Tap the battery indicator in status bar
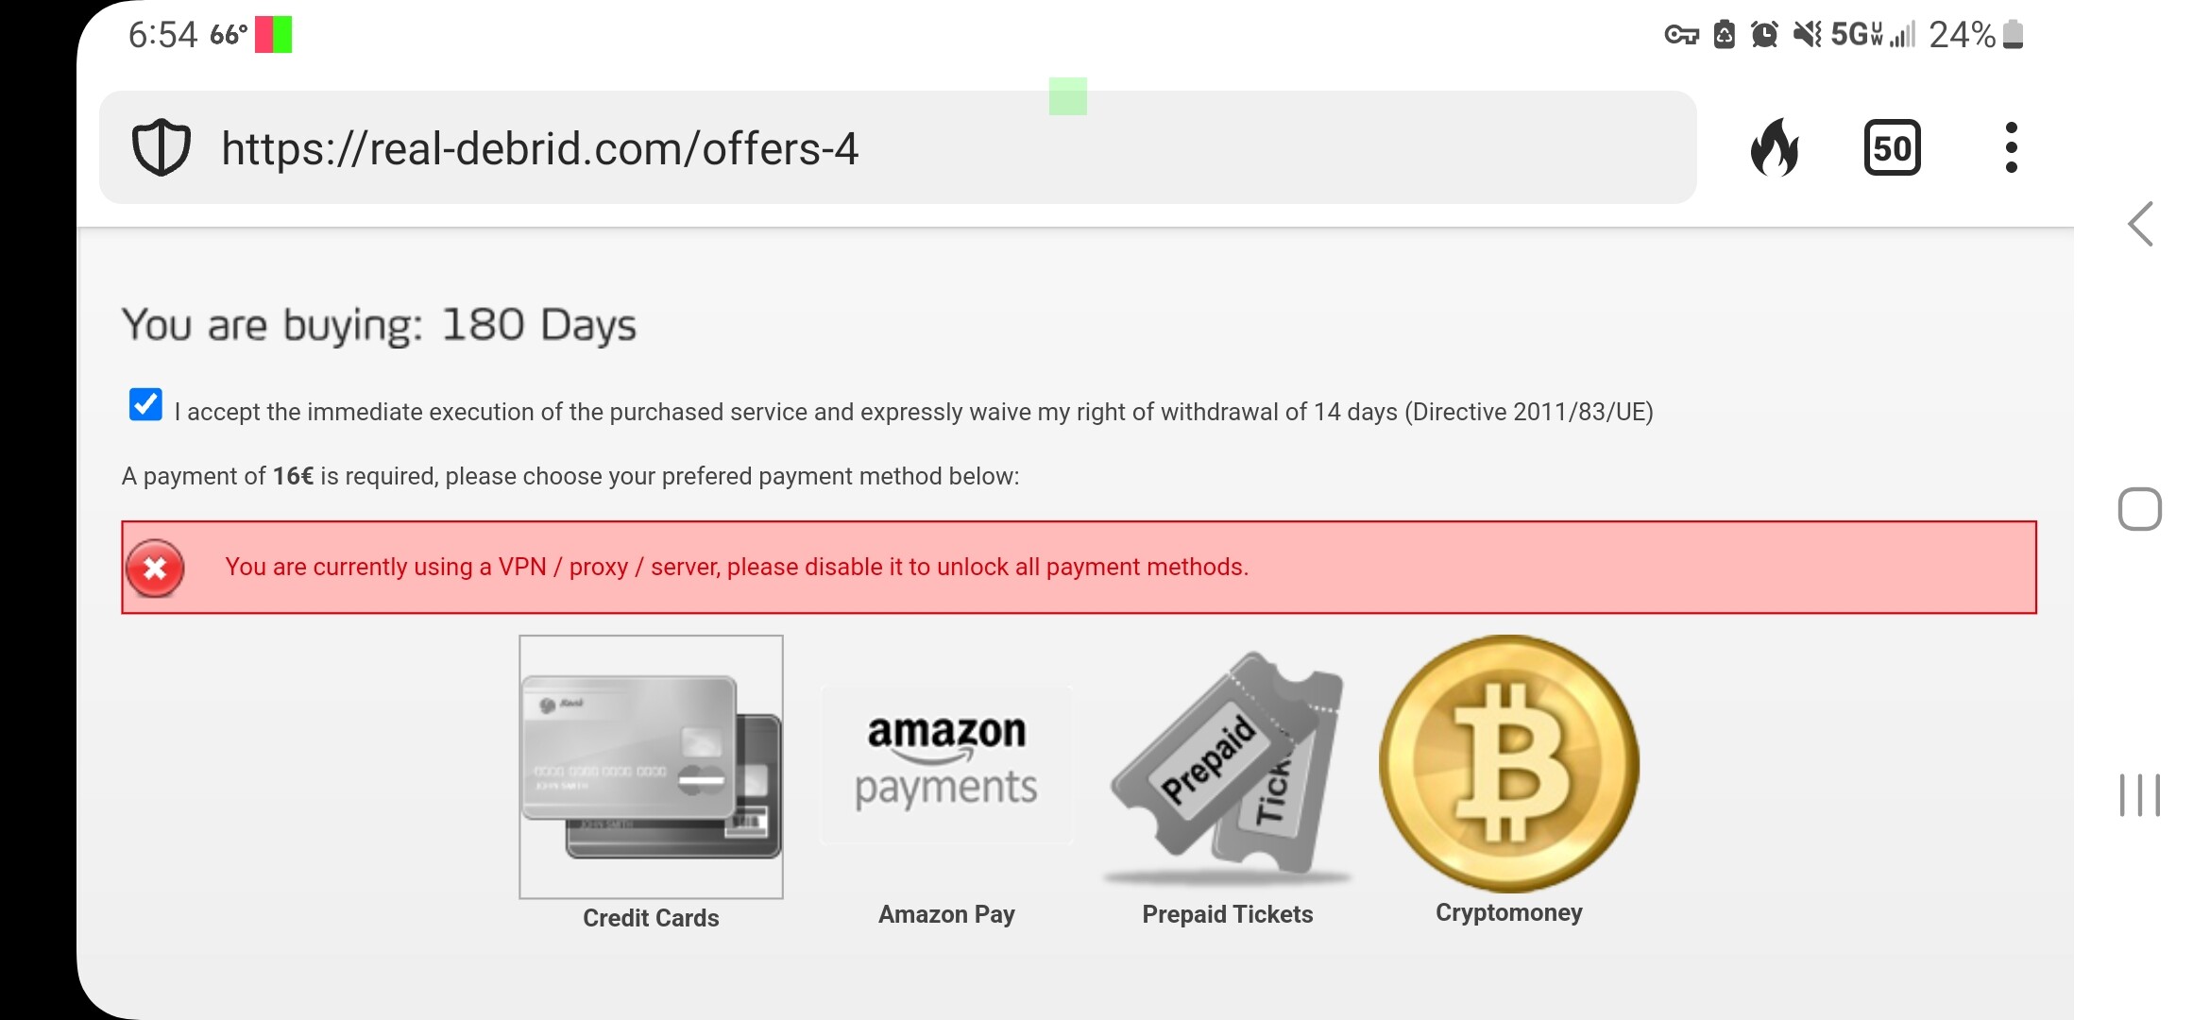 pos(2013,35)
